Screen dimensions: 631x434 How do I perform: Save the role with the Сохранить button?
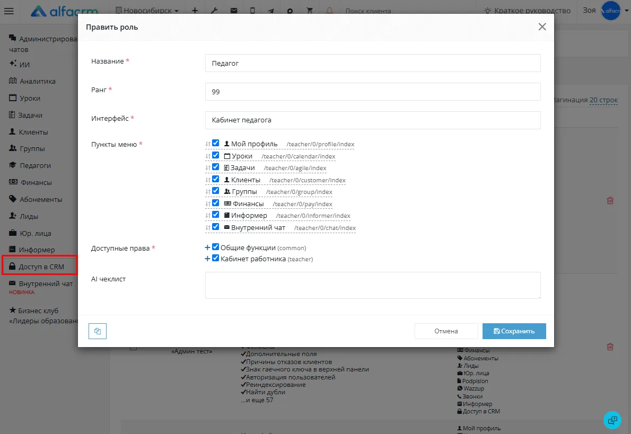514,331
